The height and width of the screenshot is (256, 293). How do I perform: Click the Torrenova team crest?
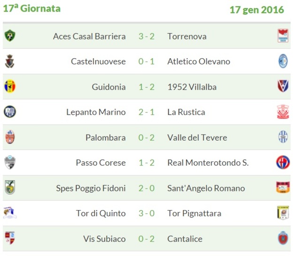click(283, 36)
